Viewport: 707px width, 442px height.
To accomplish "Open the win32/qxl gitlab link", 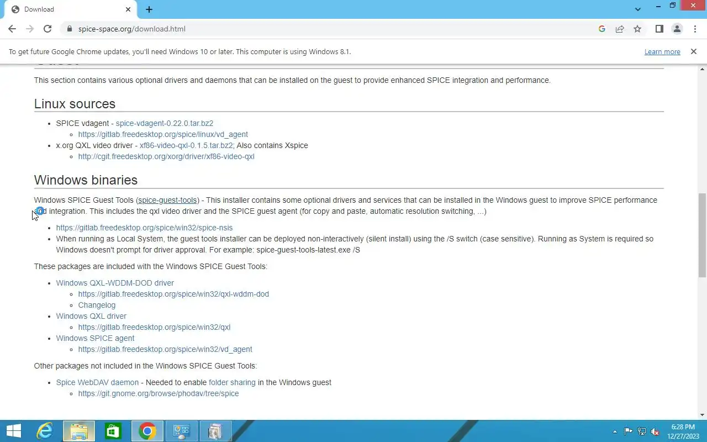I will point(154,327).
